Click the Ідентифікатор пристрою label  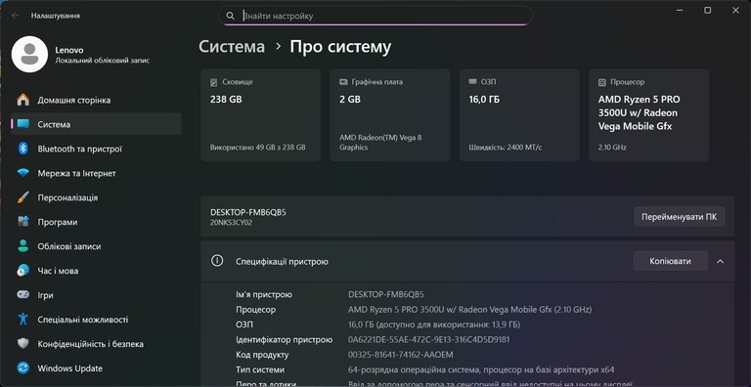[284, 339]
